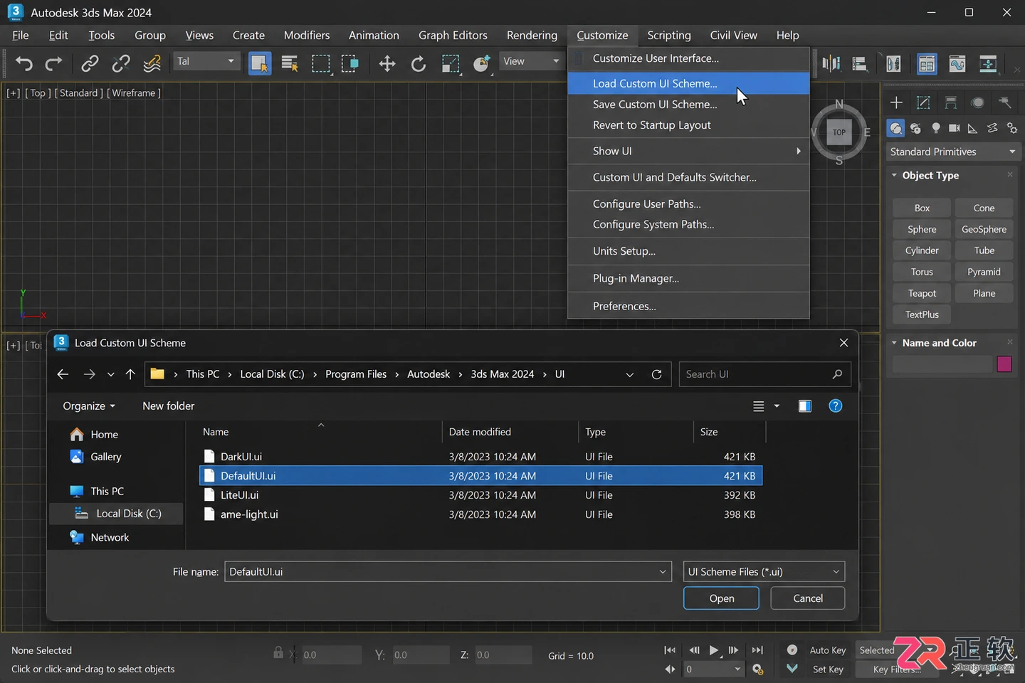The image size is (1025, 683).
Task: Switch to the Create command panel tab
Action: 896,102
